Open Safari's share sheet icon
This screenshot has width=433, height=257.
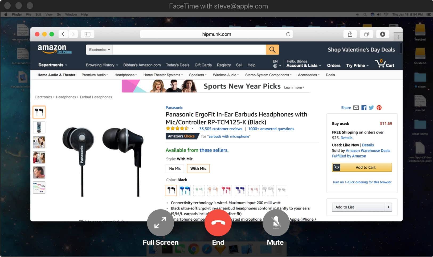(x=350, y=34)
